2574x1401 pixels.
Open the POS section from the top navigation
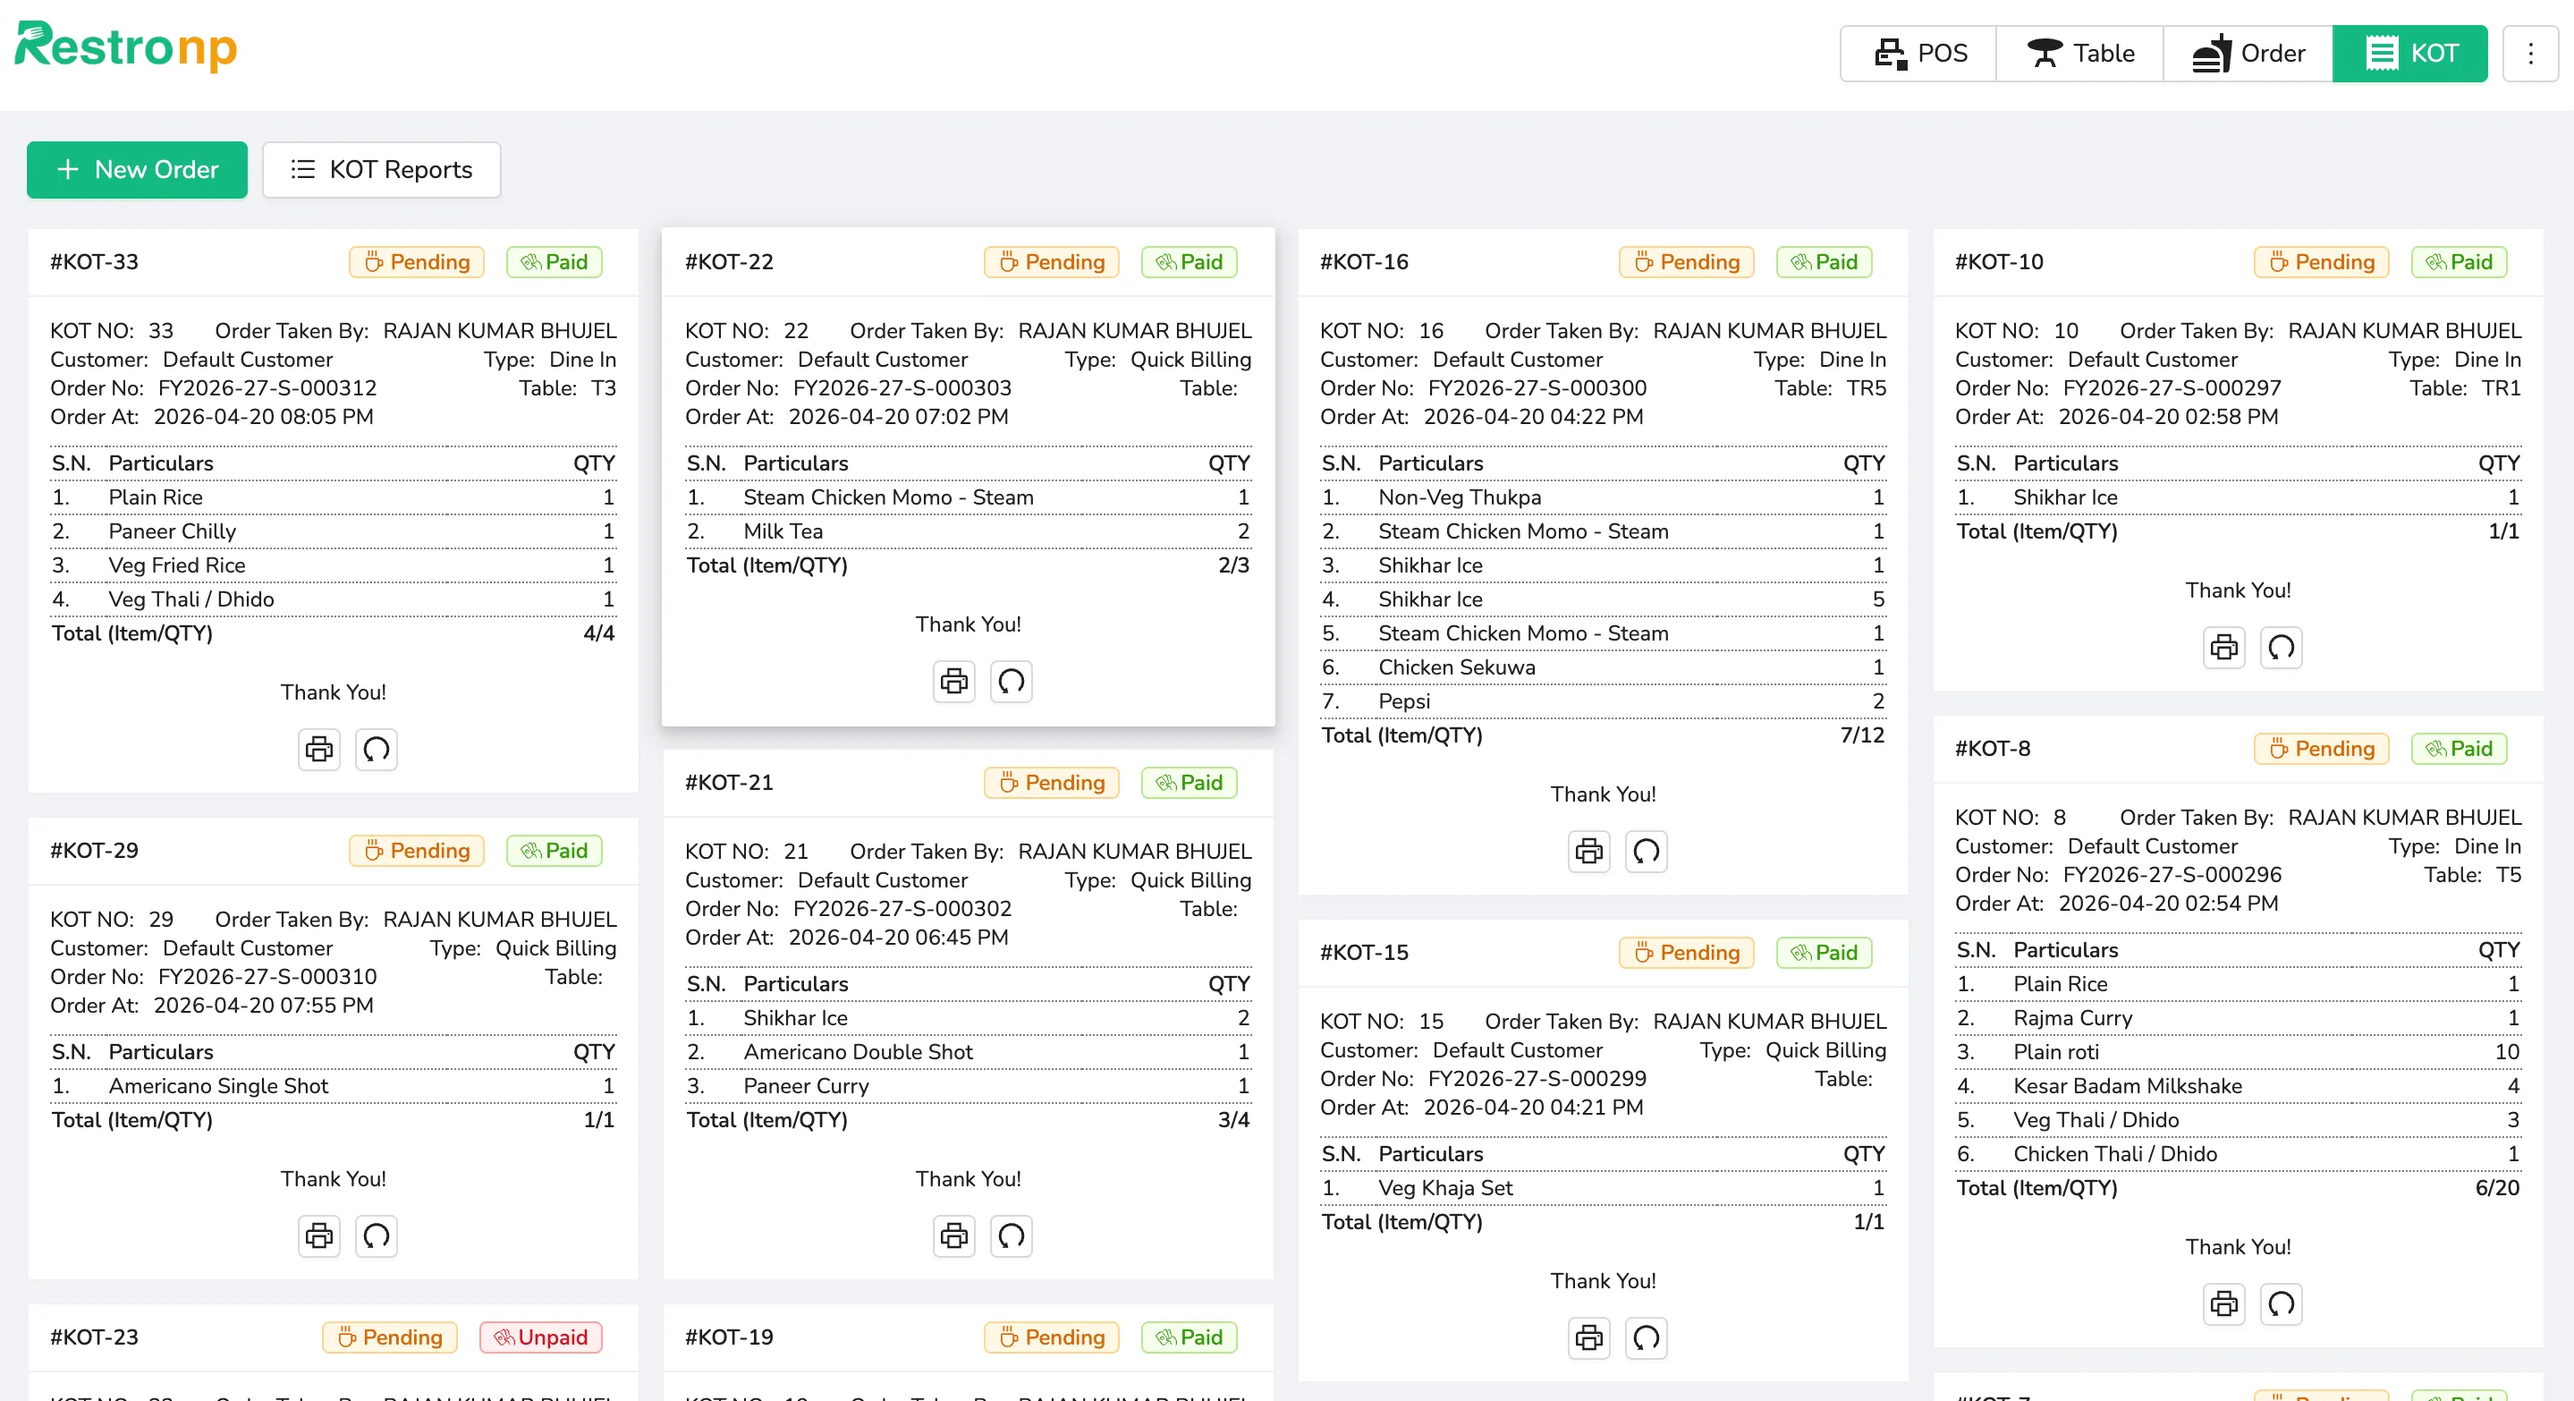coord(1916,53)
